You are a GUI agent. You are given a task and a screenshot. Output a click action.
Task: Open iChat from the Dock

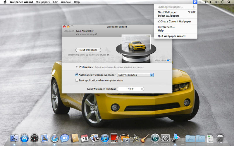coord(65,138)
